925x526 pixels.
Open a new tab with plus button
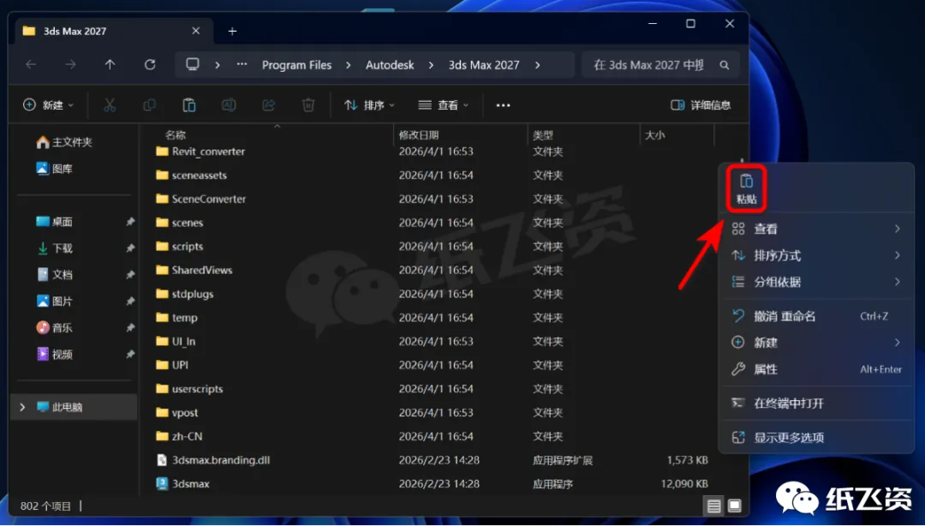[x=232, y=32]
